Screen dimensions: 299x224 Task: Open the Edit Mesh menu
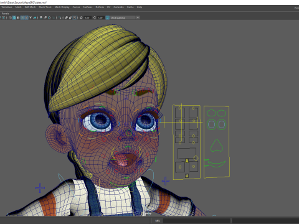pos(30,7)
